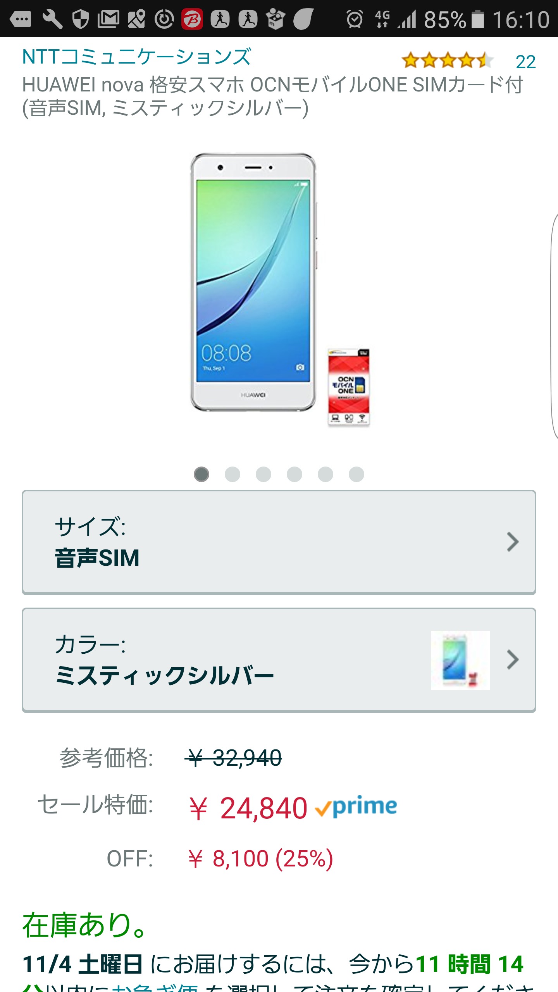This screenshot has height=992, width=558.
Task: Open the message bubble notification icon
Action: pyautogui.click(x=21, y=19)
